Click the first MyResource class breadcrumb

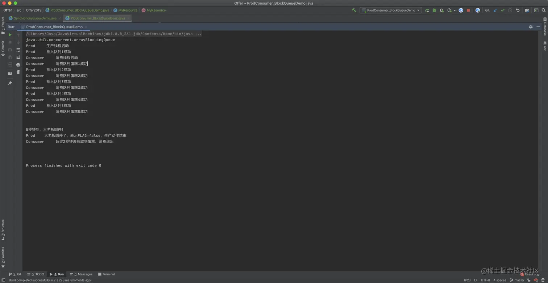125,10
